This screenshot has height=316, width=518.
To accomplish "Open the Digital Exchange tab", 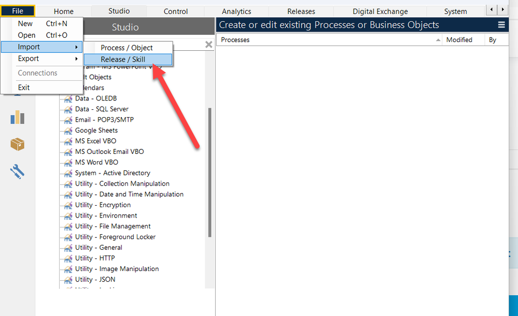I will [380, 11].
